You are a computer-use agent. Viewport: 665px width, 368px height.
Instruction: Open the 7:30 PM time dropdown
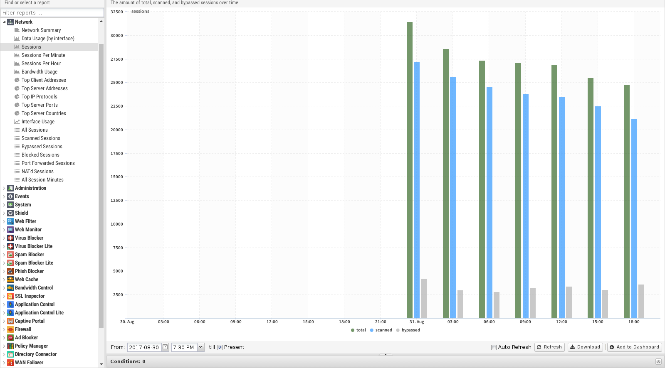[x=201, y=347]
